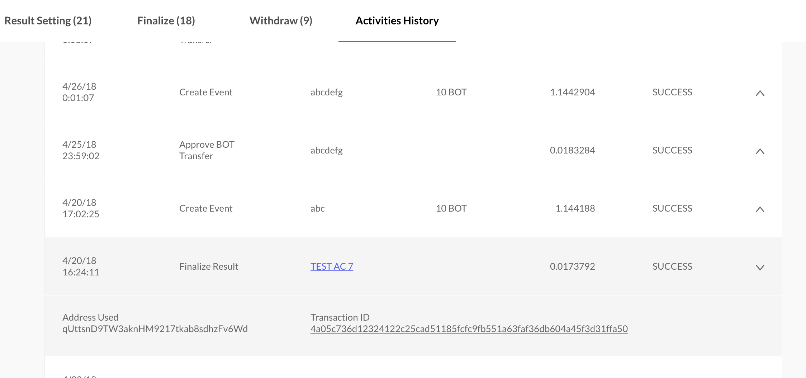Click the upward chevron on the topmost visible row
This screenshot has width=806, height=378.
760,93
